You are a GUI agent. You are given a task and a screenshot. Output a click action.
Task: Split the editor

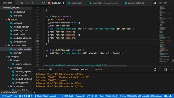point(166,3)
